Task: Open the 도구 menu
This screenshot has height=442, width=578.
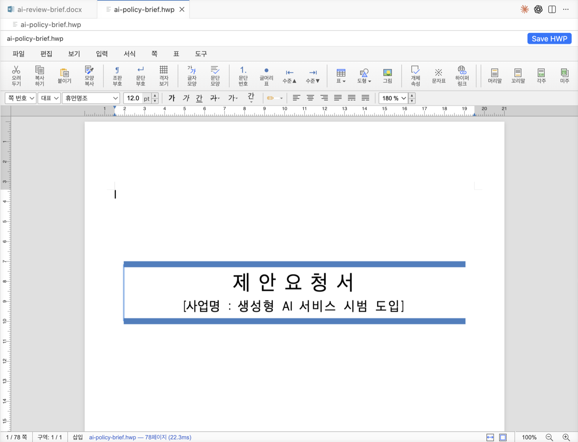Action: 201,54
